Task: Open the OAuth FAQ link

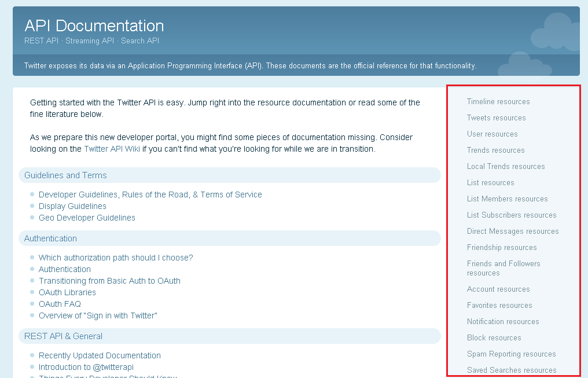Action: click(x=60, y=304)
